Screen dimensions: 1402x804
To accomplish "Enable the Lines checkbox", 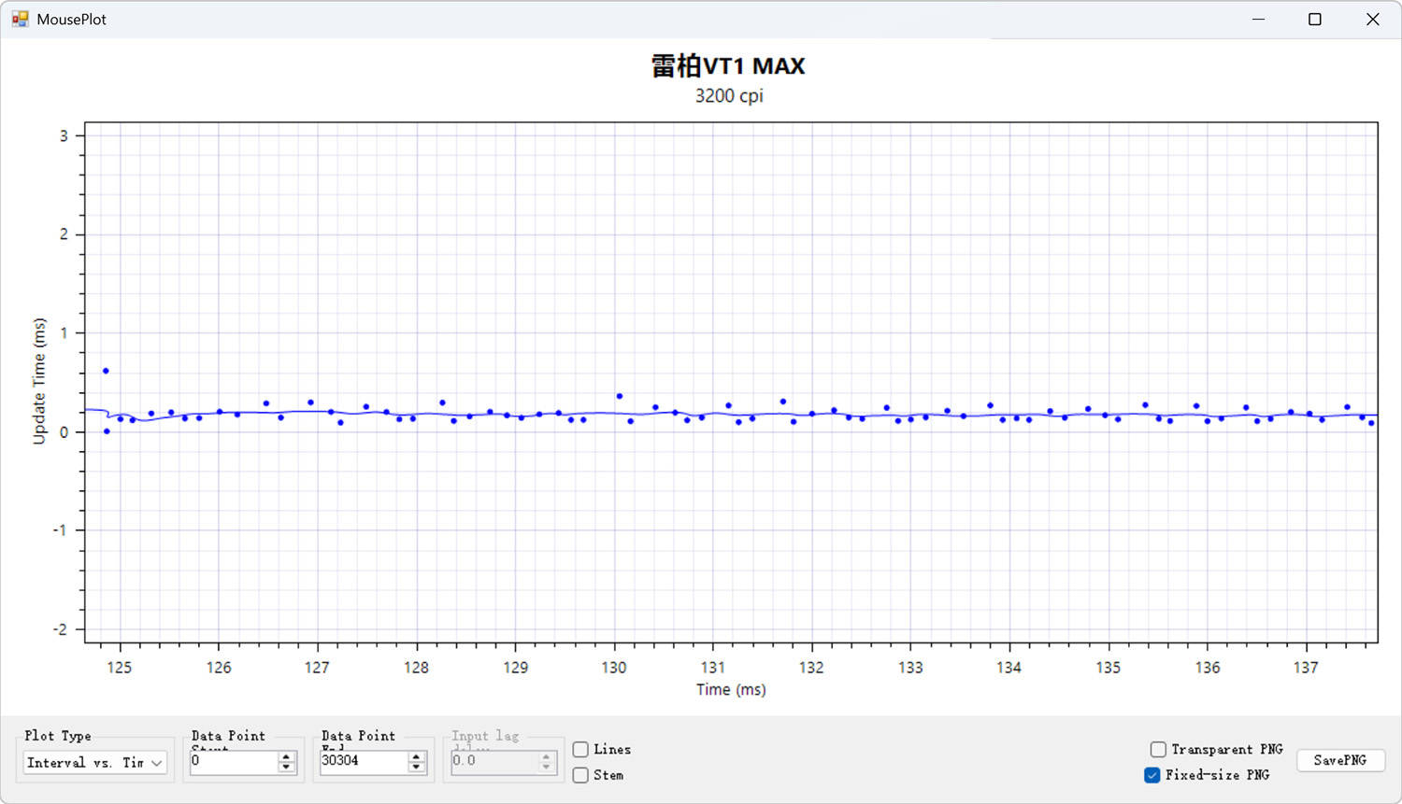I will coord(580,750).
